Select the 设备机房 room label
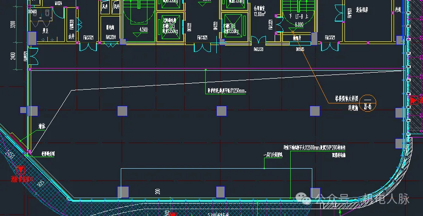423x216 pixels. [362, 9]
